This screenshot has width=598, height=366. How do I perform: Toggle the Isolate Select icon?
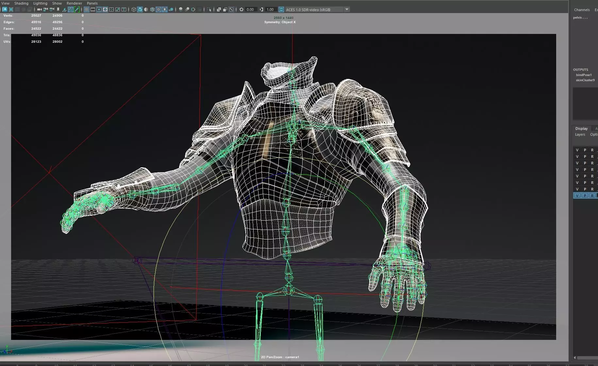click(209, 9)
